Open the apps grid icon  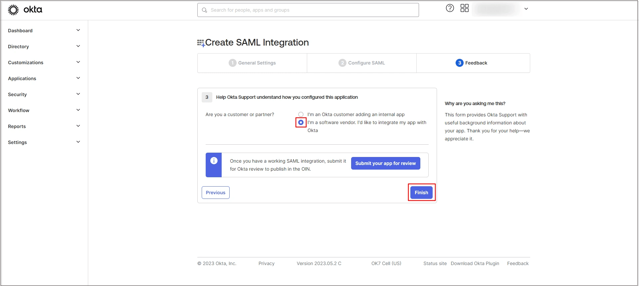pos(464,8)
